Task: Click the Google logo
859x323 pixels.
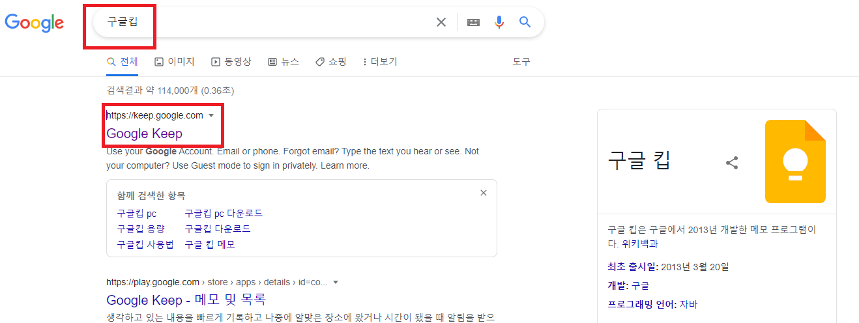Action: tap(34, 23)
